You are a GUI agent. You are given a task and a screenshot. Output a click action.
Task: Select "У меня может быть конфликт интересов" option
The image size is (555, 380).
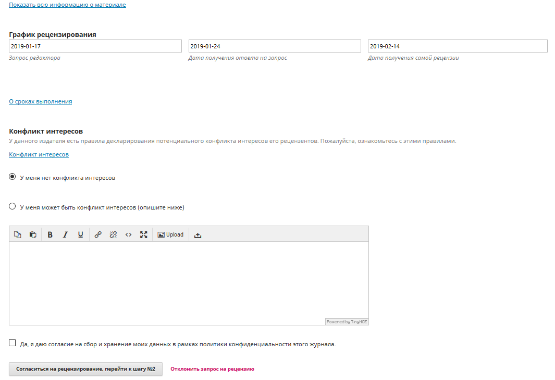(x=13, y=207)
